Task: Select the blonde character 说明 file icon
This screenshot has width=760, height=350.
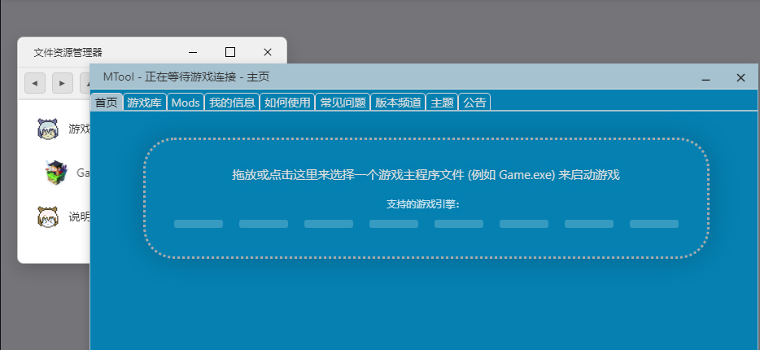Action: point(49,217)
